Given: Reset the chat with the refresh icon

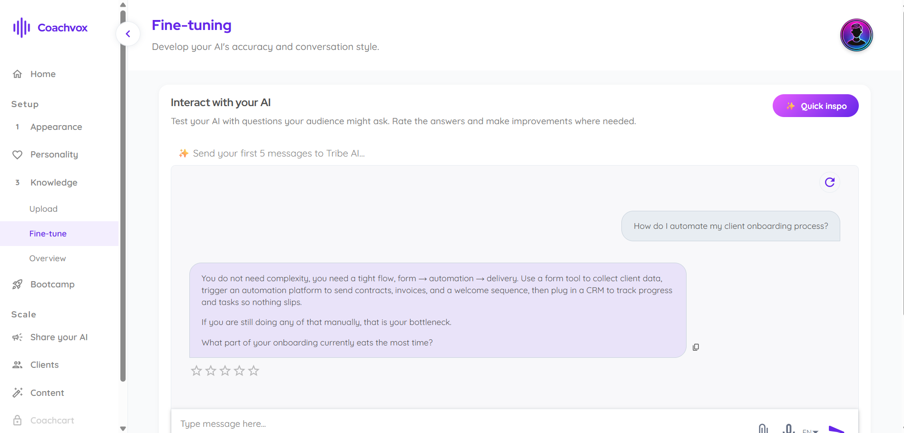Looking at the screenshot, I should [x=830, y=182].
